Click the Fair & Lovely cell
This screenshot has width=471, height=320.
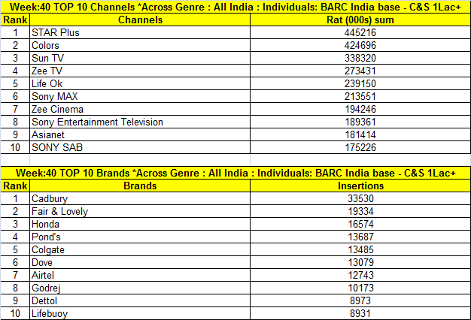pyautogui.click(x=140, y=211)
